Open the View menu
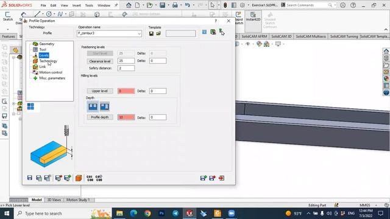Screen dimensions: 390x219 64,5
